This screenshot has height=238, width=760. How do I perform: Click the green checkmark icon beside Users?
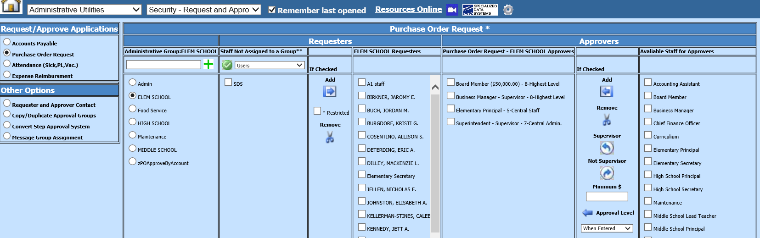(x=227, y=65)
